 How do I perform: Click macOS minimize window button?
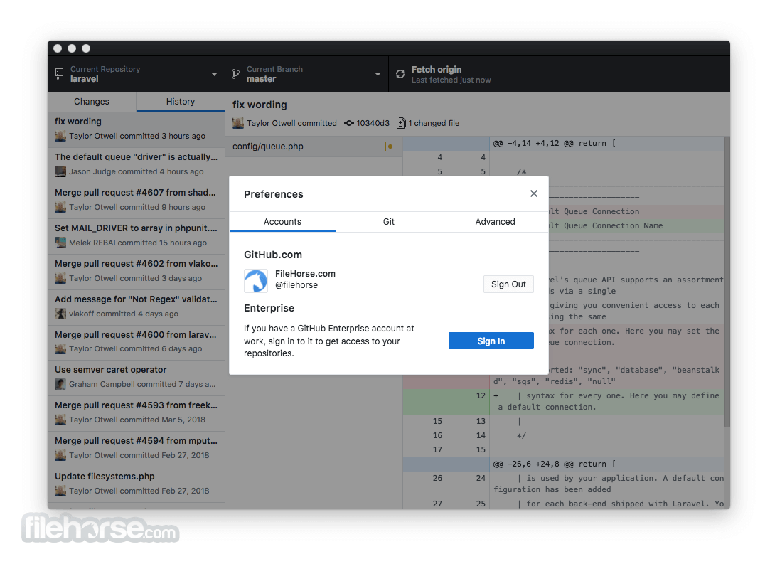coord(72,48)
